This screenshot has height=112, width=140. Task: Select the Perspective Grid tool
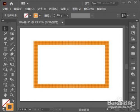(12, 69)
